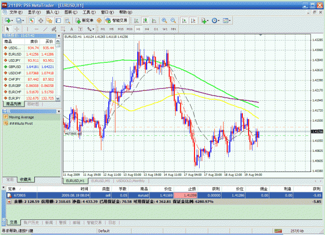Click the orange MetaEditor diamond icon
Screen dimensions: 325x235
click(x=99, y=20)
